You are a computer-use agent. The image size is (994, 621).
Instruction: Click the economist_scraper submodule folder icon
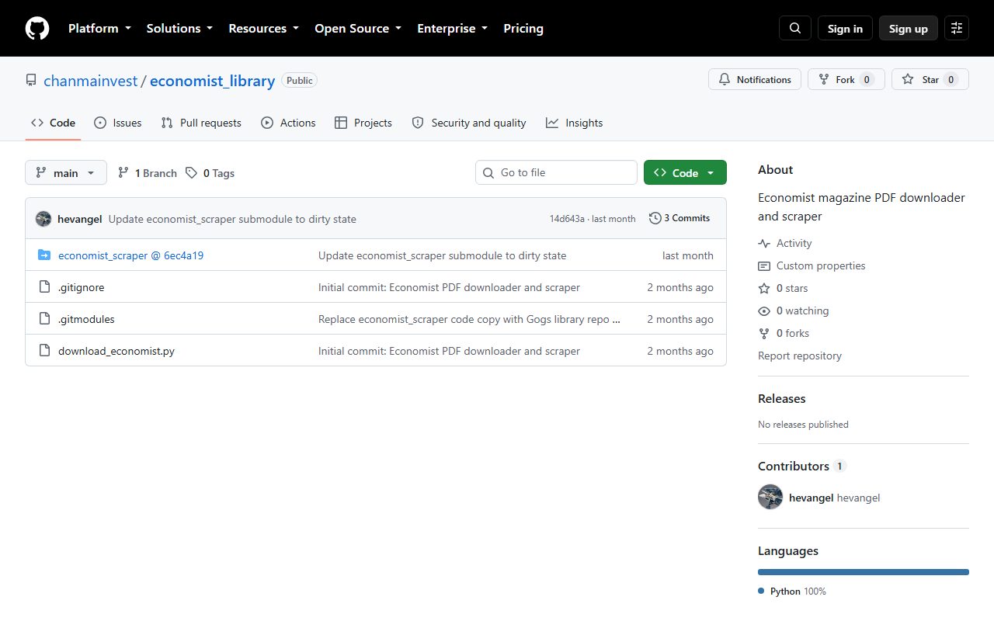(44, 255)
